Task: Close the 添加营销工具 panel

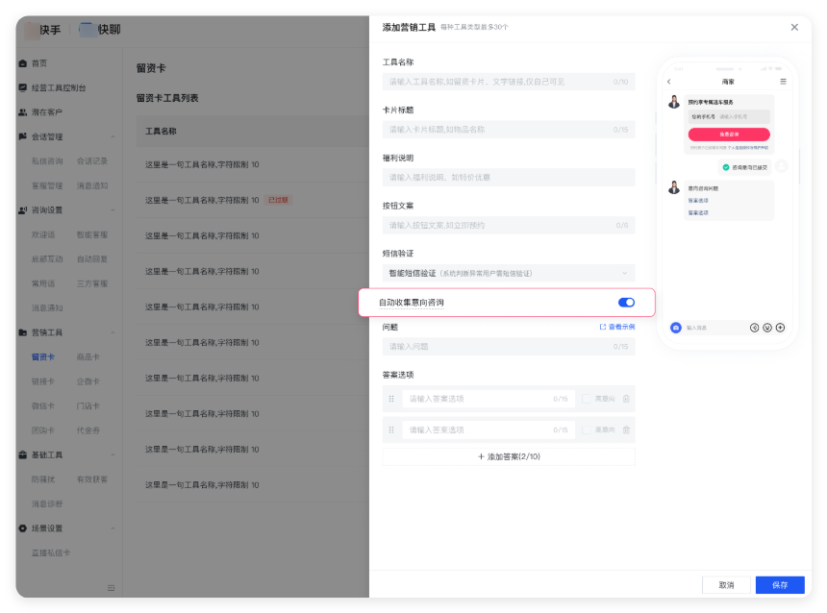Action: 794,27
